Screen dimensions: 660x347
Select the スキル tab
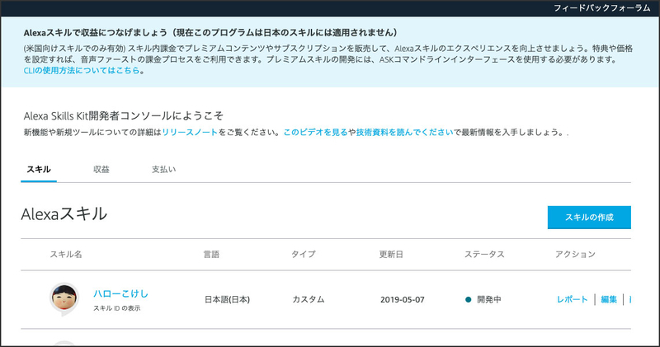[x=39, y=170]
